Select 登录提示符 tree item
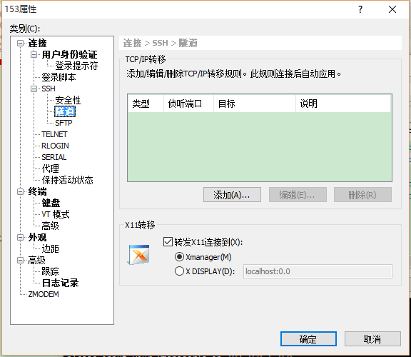 pyautogui.click(x=76, y=66)
